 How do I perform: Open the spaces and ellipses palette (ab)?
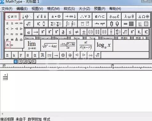(x=27, y=16)
